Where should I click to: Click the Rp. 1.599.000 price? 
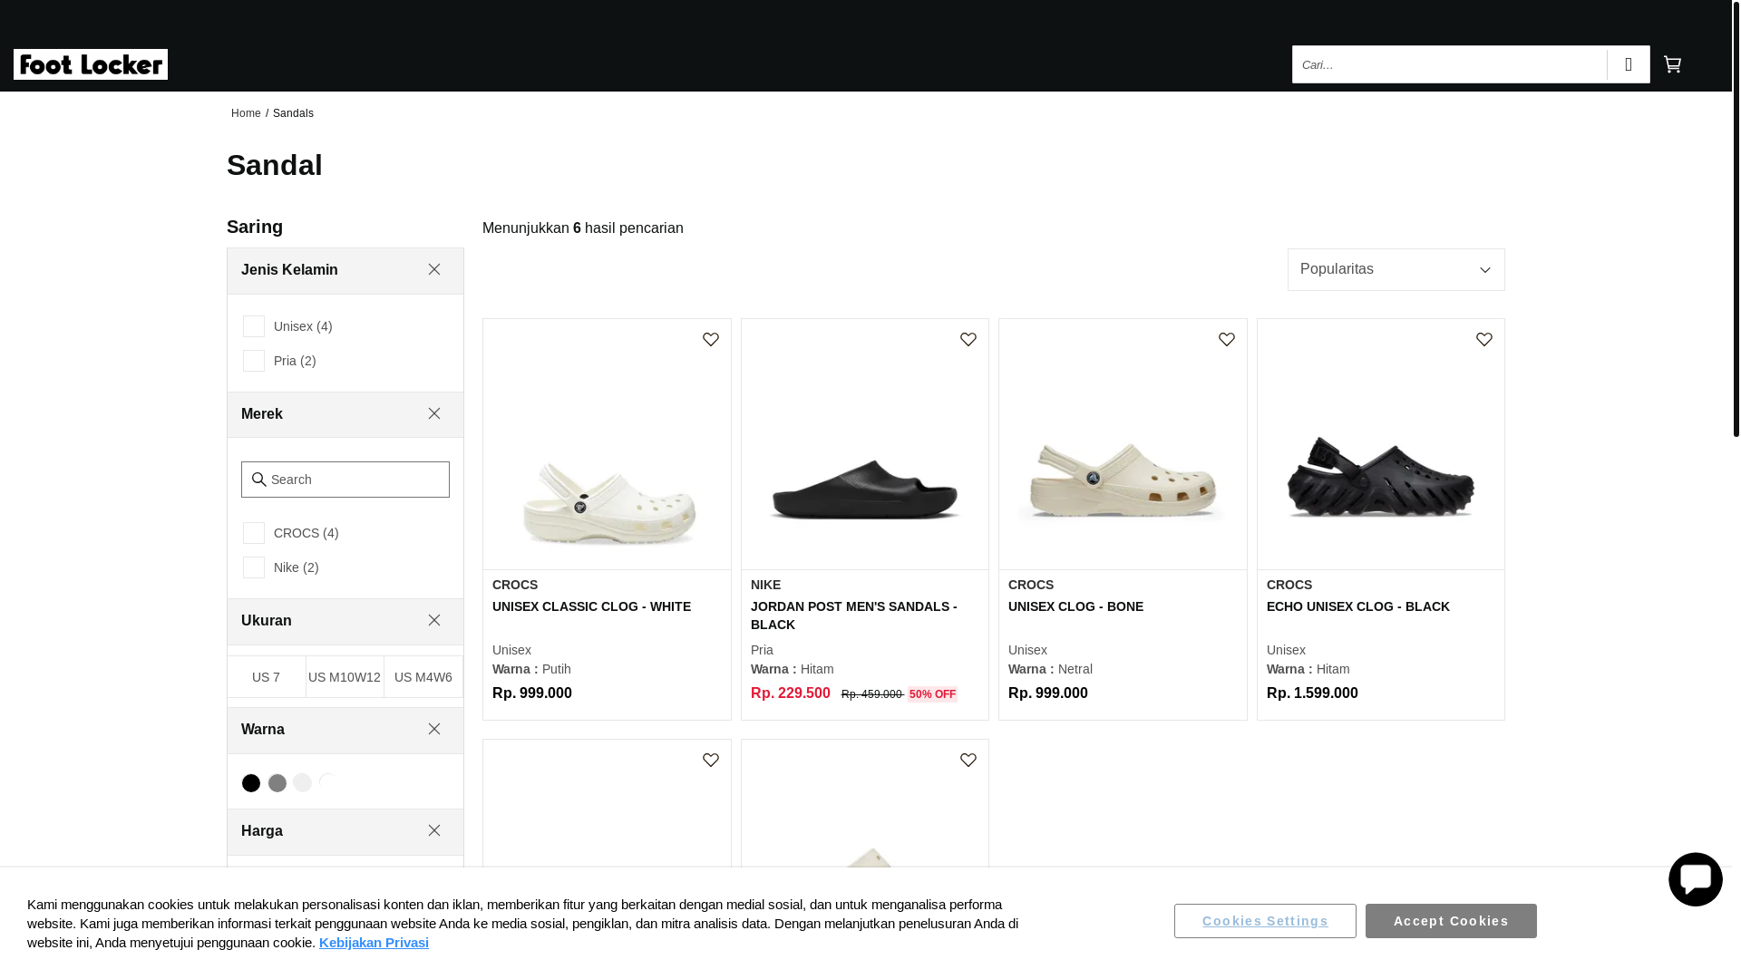[1312, 693]
